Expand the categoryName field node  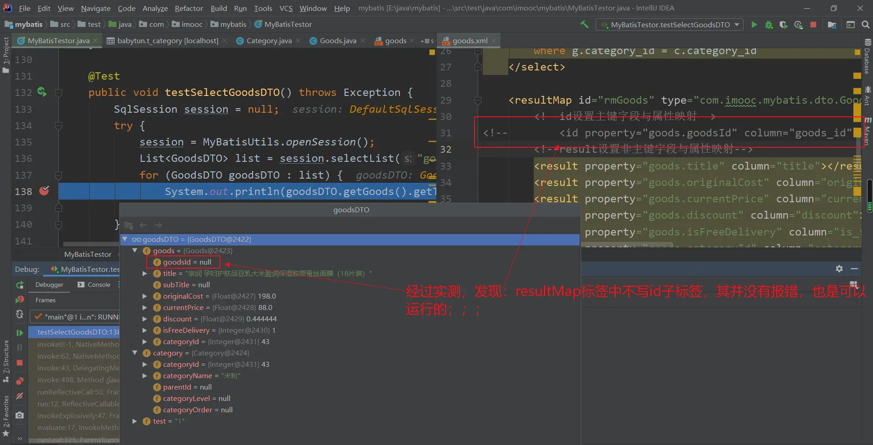click(145, 376)
